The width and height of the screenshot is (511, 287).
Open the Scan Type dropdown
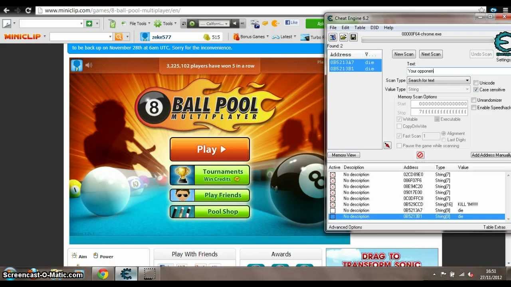click(438, 81)
